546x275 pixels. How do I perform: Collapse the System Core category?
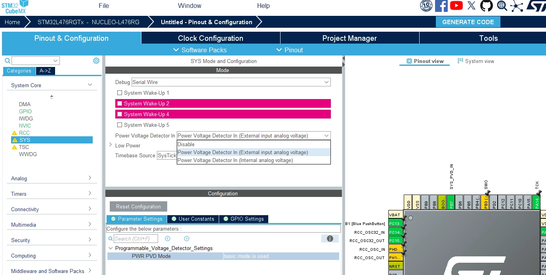coord(90,85)
